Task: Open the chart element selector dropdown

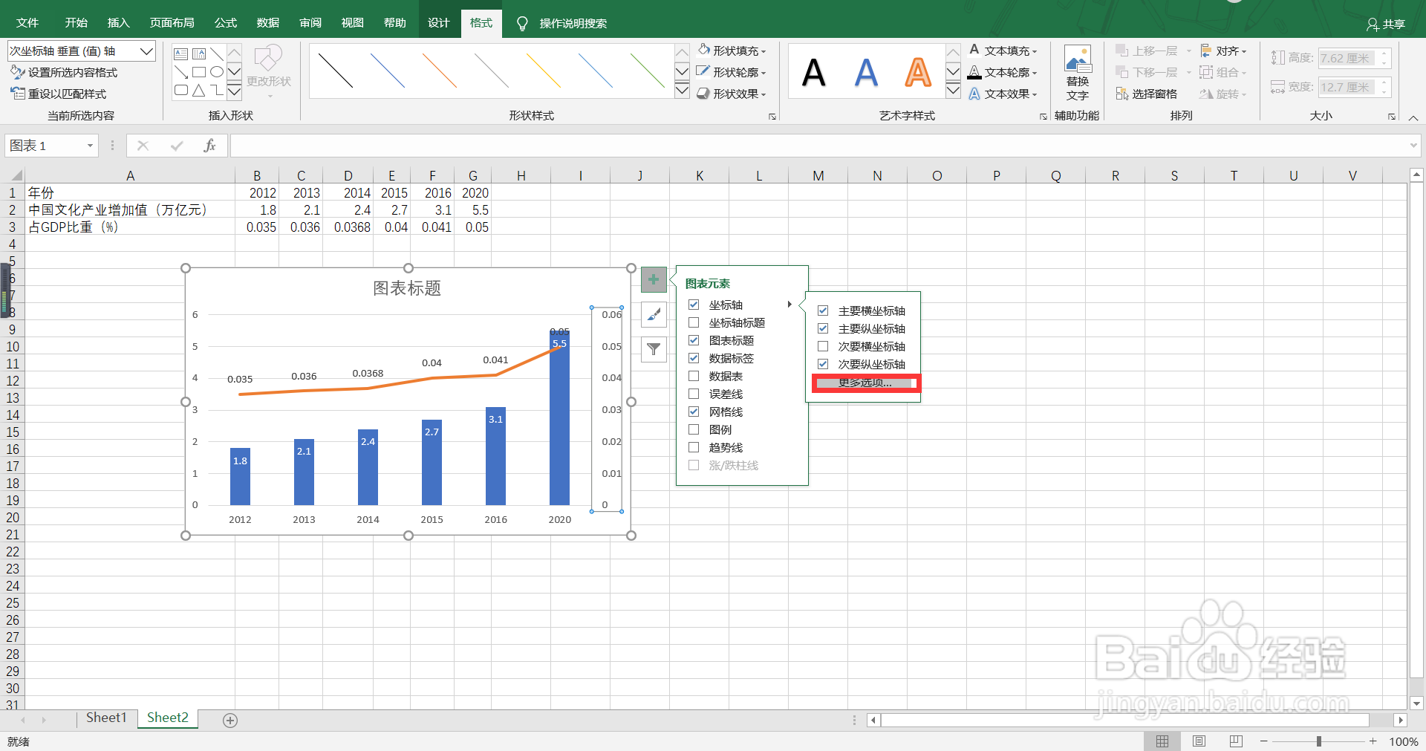Action: tap(146, 51)
